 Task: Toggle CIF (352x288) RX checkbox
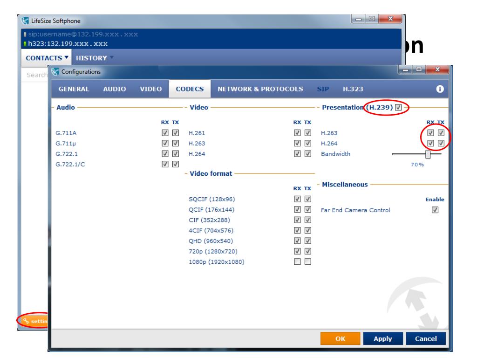297,220
